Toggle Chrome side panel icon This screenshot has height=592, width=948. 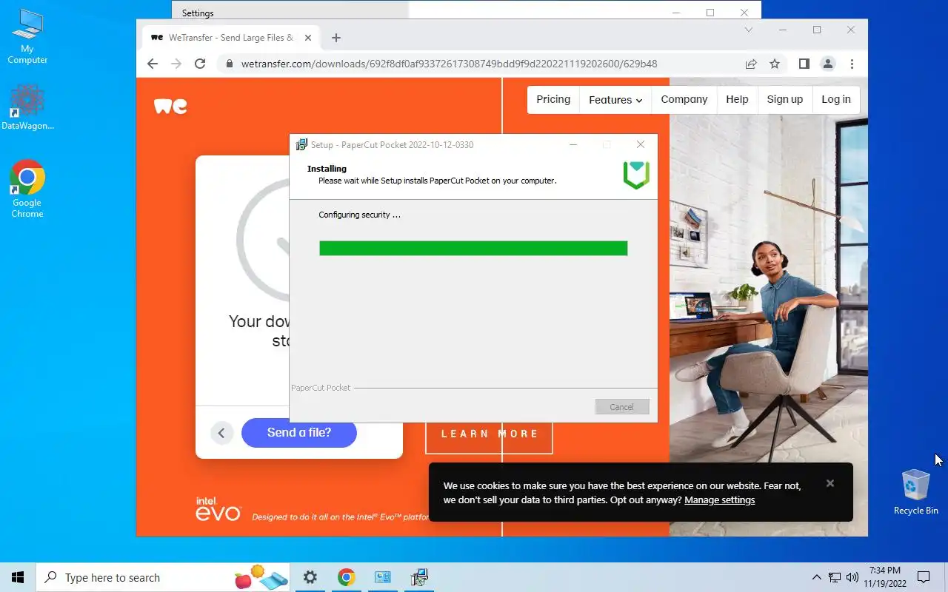coord(804,64)
